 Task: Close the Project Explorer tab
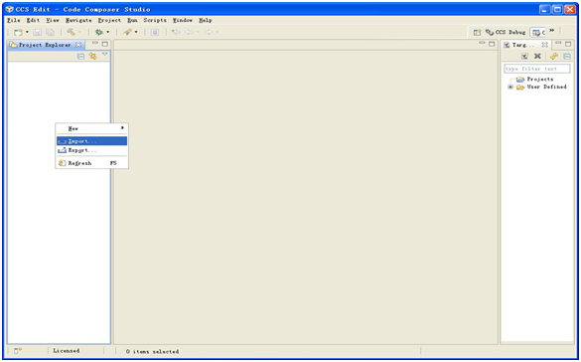(78, 45)
